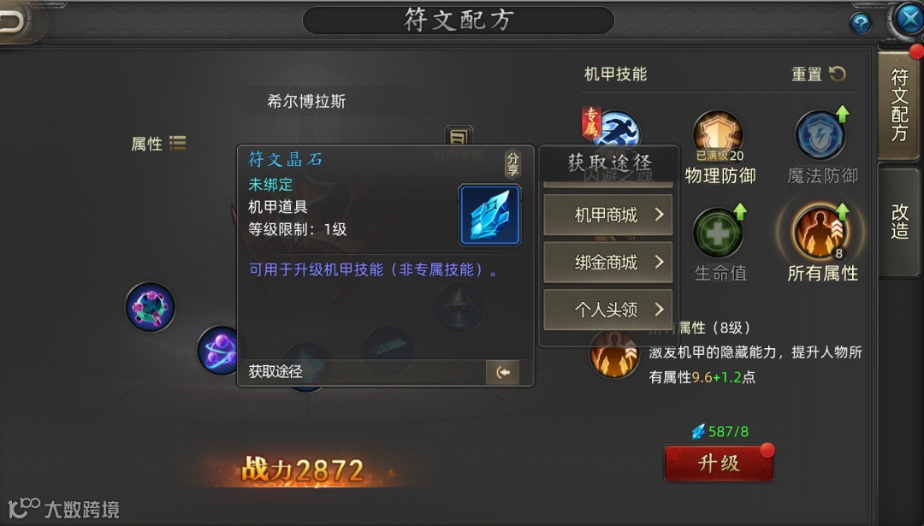Screen dimensions: 924x526
Task: Switch to the 改造 side tab
Action: (898, 222)
